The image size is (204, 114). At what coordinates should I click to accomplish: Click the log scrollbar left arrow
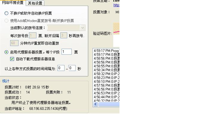[x=96, y=104]
